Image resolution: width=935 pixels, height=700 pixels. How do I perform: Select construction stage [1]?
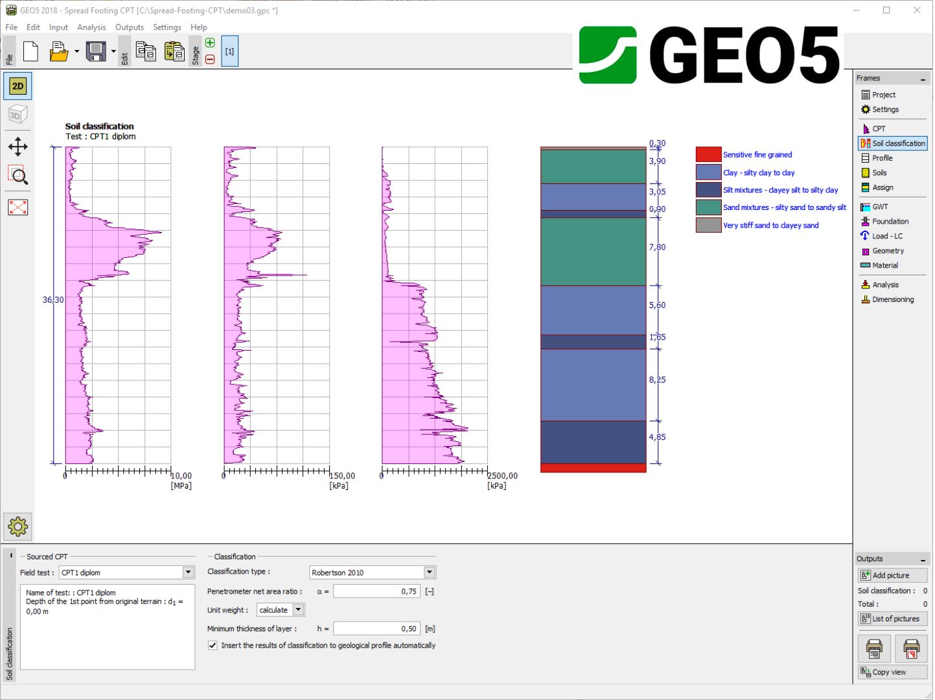click(229, 51)
